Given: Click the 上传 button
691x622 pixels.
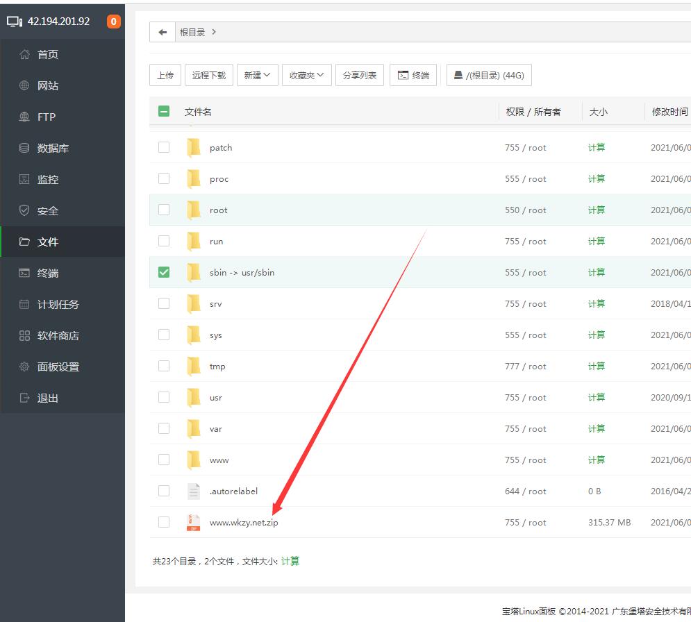Looking at the screenshot, I should click(165, 75).
